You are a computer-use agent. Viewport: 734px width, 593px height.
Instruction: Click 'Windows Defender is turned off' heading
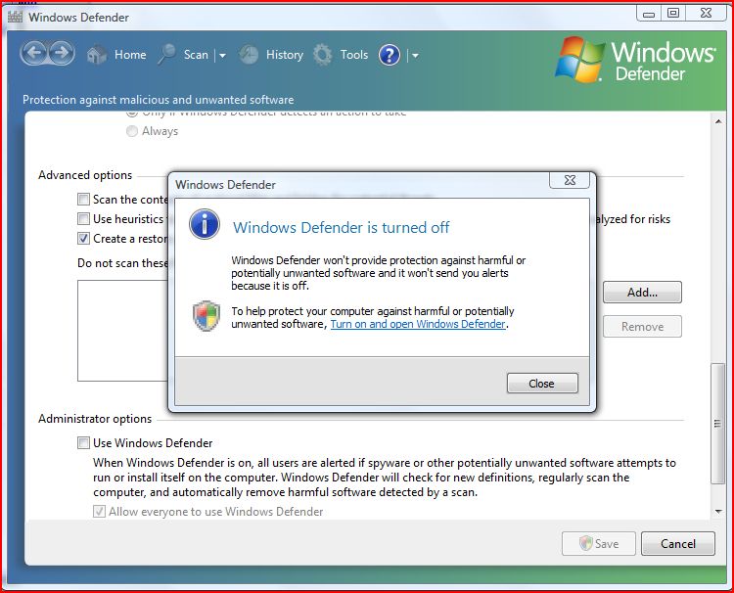click(341, 227)
